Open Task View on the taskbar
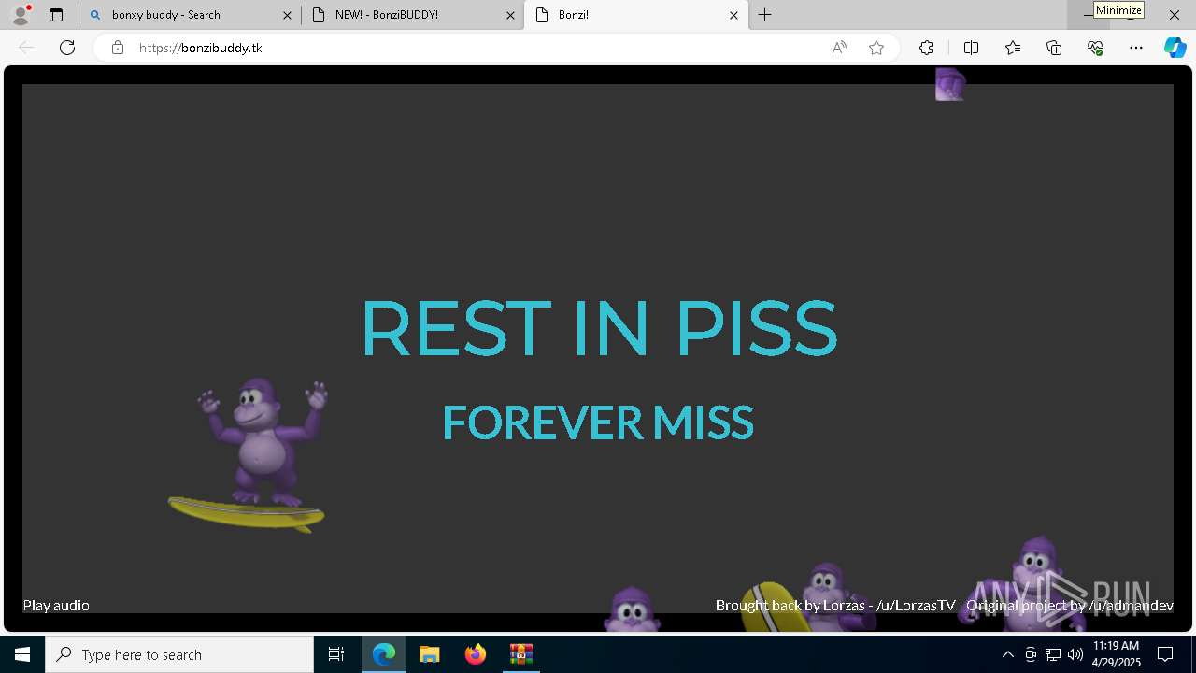1196x673 pixels. 336,654
